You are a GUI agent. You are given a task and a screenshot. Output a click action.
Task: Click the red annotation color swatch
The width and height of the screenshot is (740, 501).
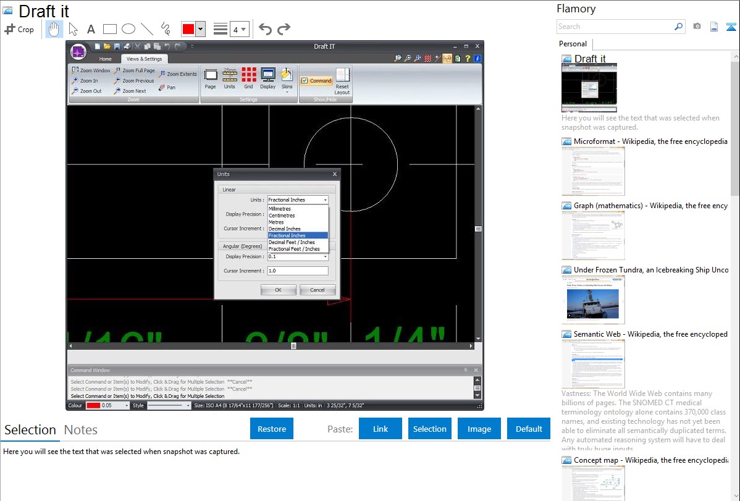click(188, 29)
